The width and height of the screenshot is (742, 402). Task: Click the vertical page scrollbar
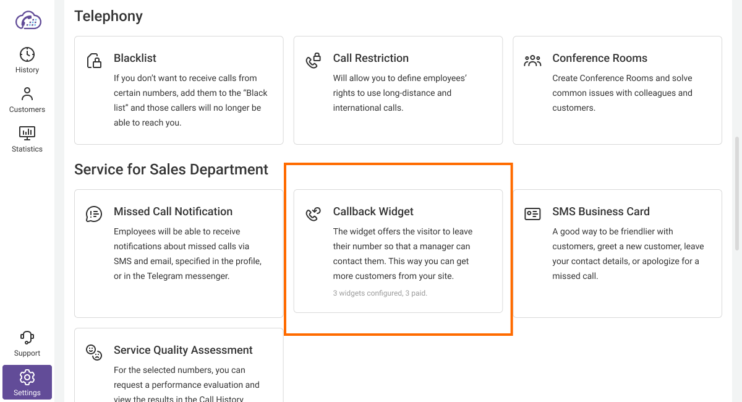coord(736,192)
